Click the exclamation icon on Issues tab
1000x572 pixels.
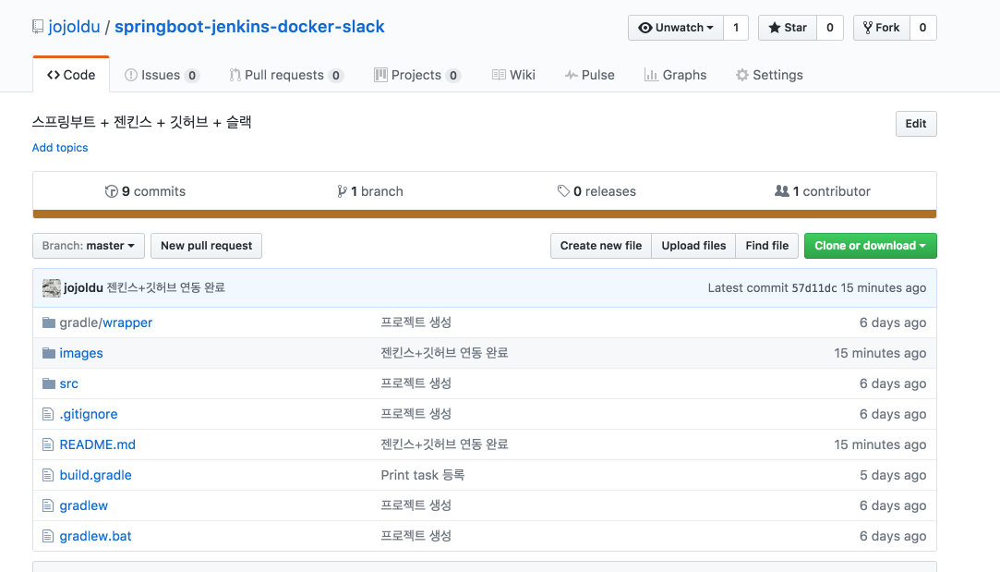pyautogui.click(x=131, y=75)
